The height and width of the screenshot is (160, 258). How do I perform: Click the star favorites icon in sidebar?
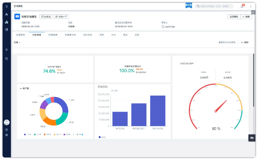pyautogui.click(x=6, y=50)
